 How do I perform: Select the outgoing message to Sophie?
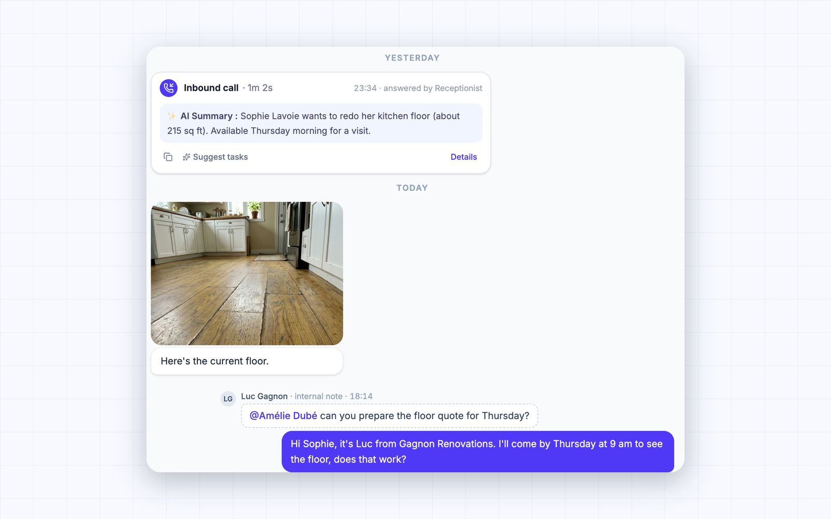pyautogui.click(x=478, y=452)
